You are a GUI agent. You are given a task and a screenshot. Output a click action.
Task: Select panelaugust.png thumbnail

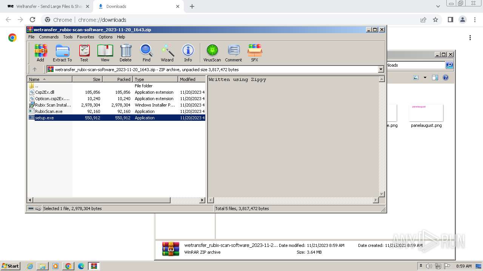click(426, 113)
